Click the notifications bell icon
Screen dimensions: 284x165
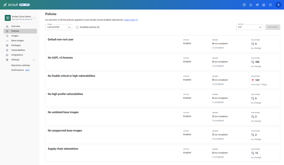coord(251,5)
